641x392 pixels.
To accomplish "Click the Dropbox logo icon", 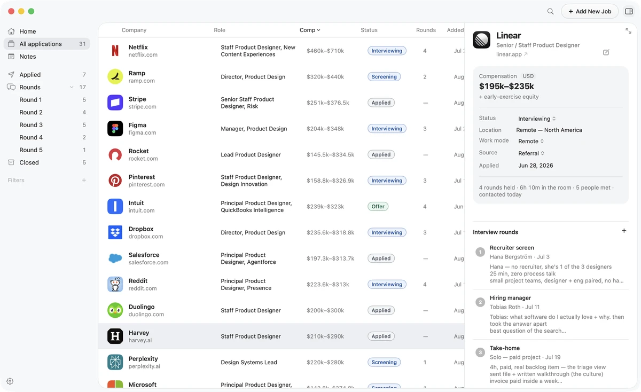I will click(115, 232).
